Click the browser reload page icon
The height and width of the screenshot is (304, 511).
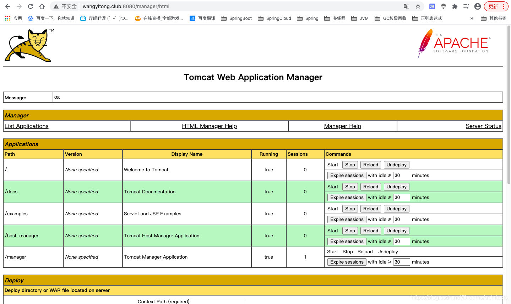point(31,6)
